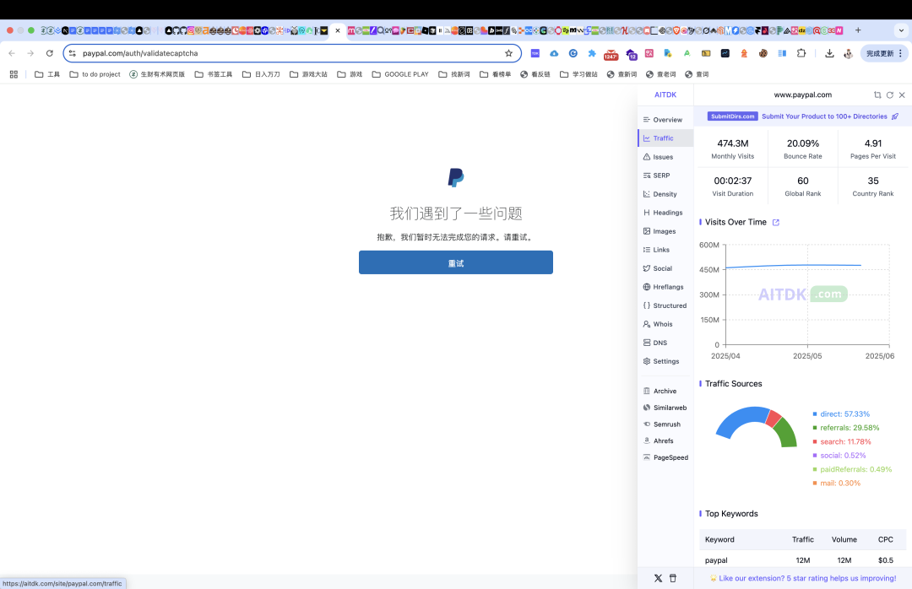
Task: Open Similarweb from the sidebar
Action: (665, 408)
